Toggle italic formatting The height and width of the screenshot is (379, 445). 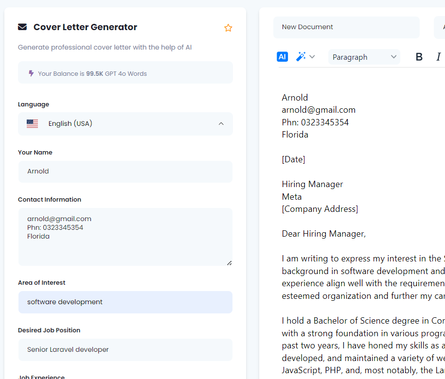coord(438,57)
